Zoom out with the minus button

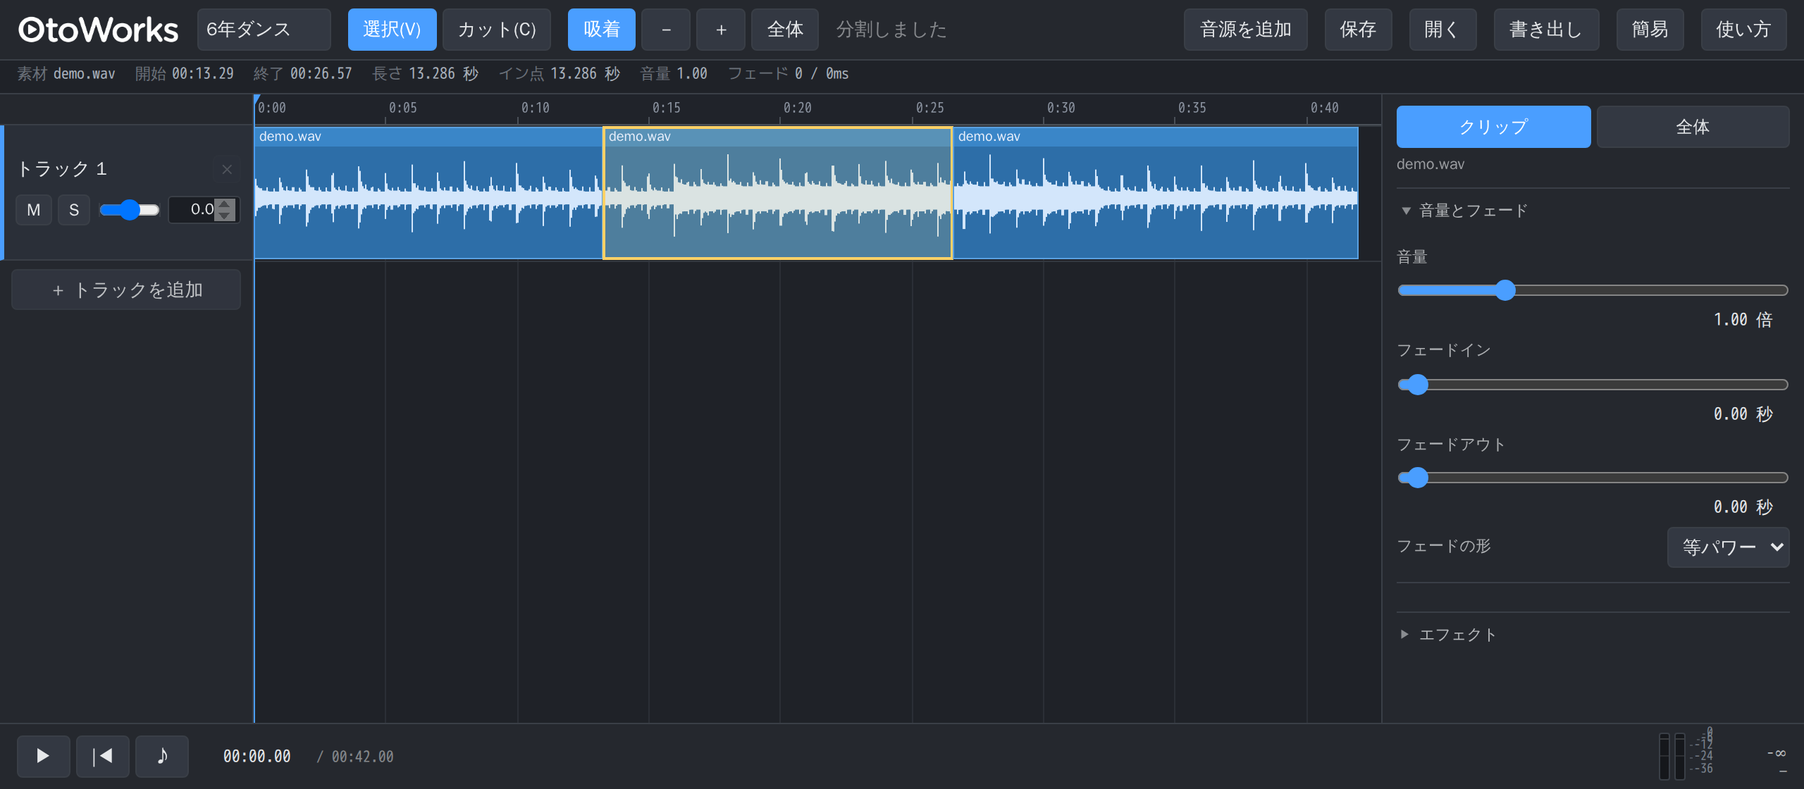[x=666, y=30]
